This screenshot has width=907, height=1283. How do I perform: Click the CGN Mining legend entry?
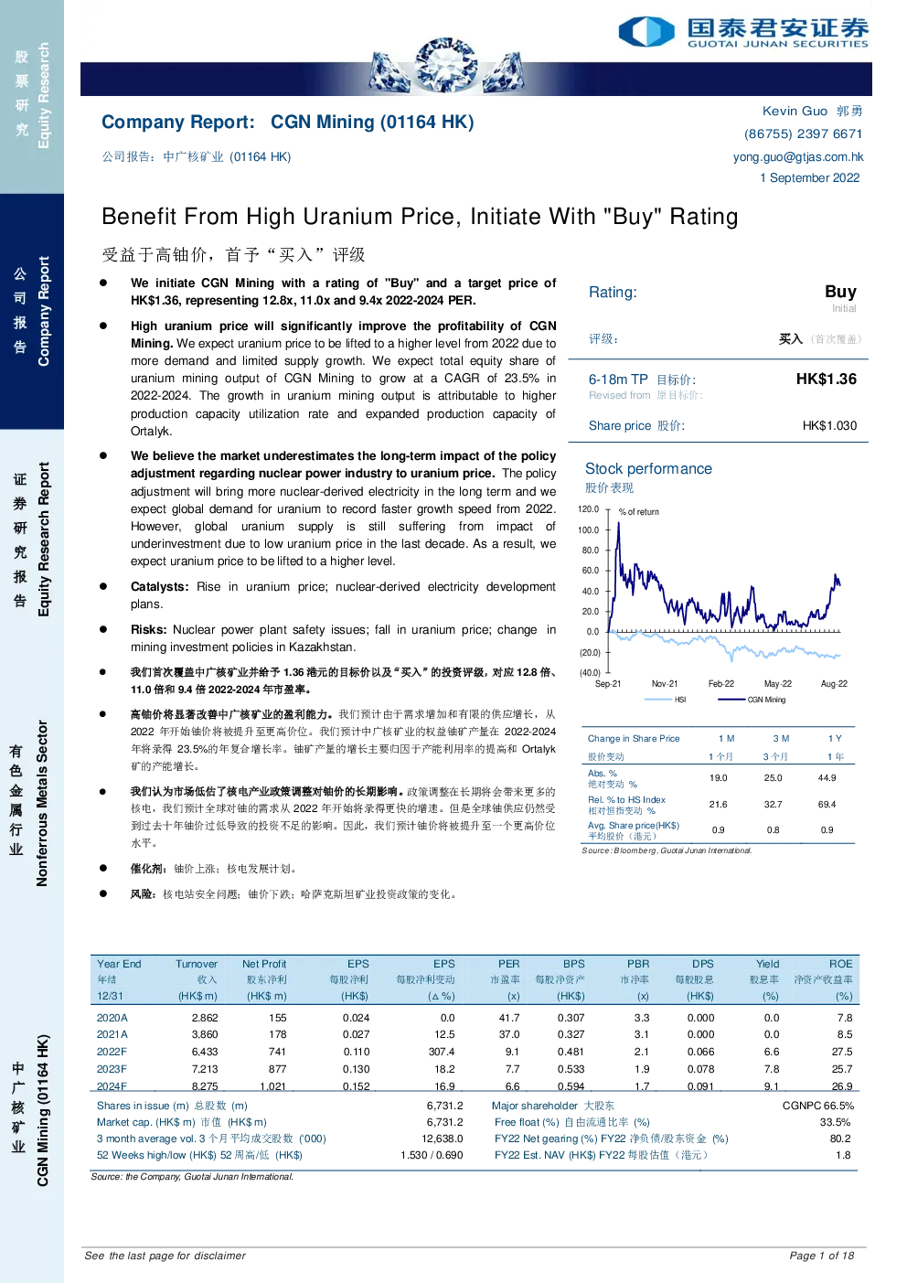click(752, 700)
